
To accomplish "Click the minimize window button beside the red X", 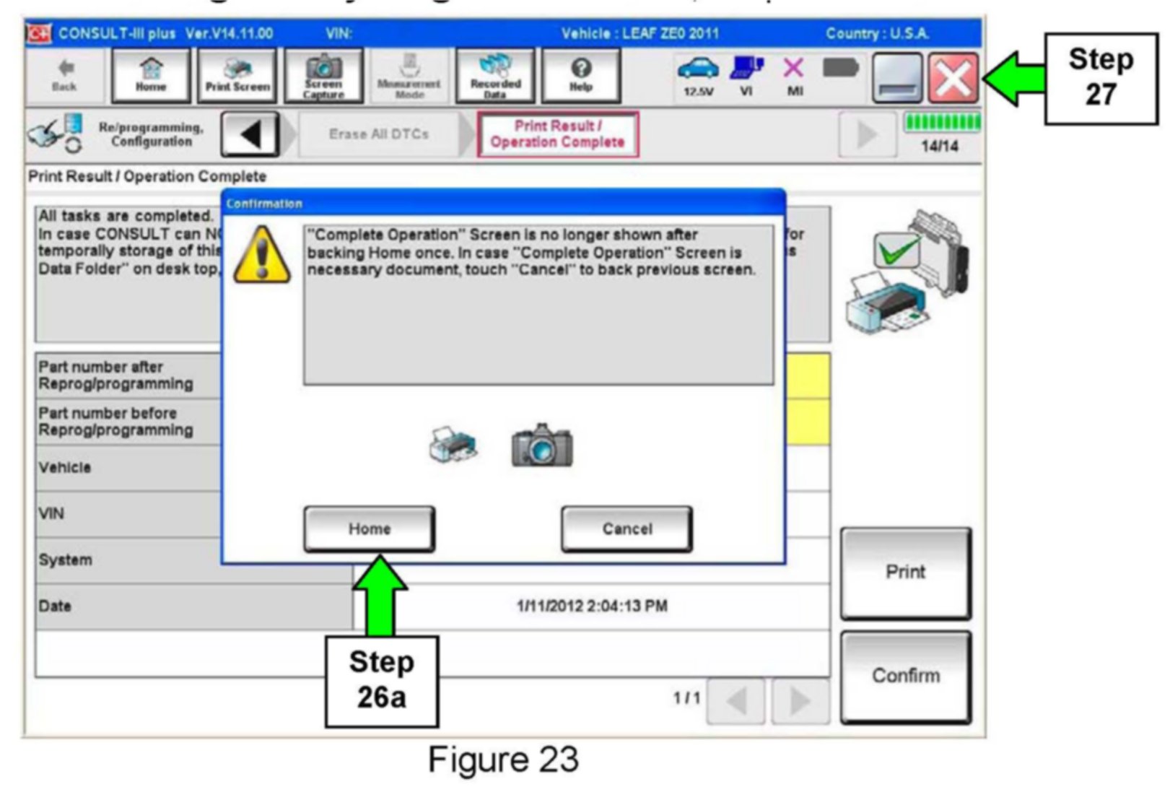I will (897, 78).
